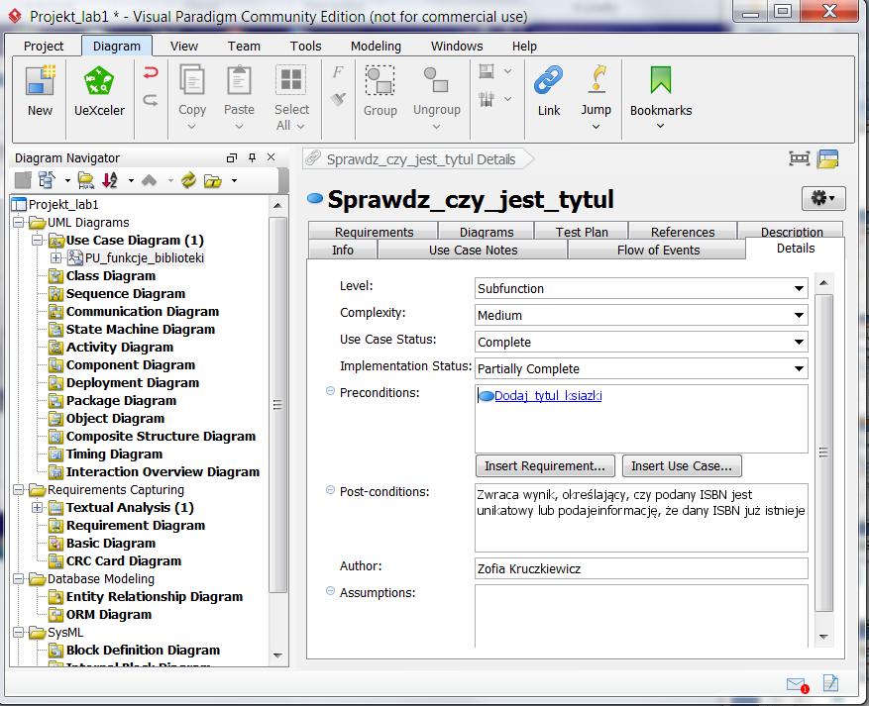Screen dimensions: 869x706
Task: Click the Group shapes icon
Action: [380, 81]
